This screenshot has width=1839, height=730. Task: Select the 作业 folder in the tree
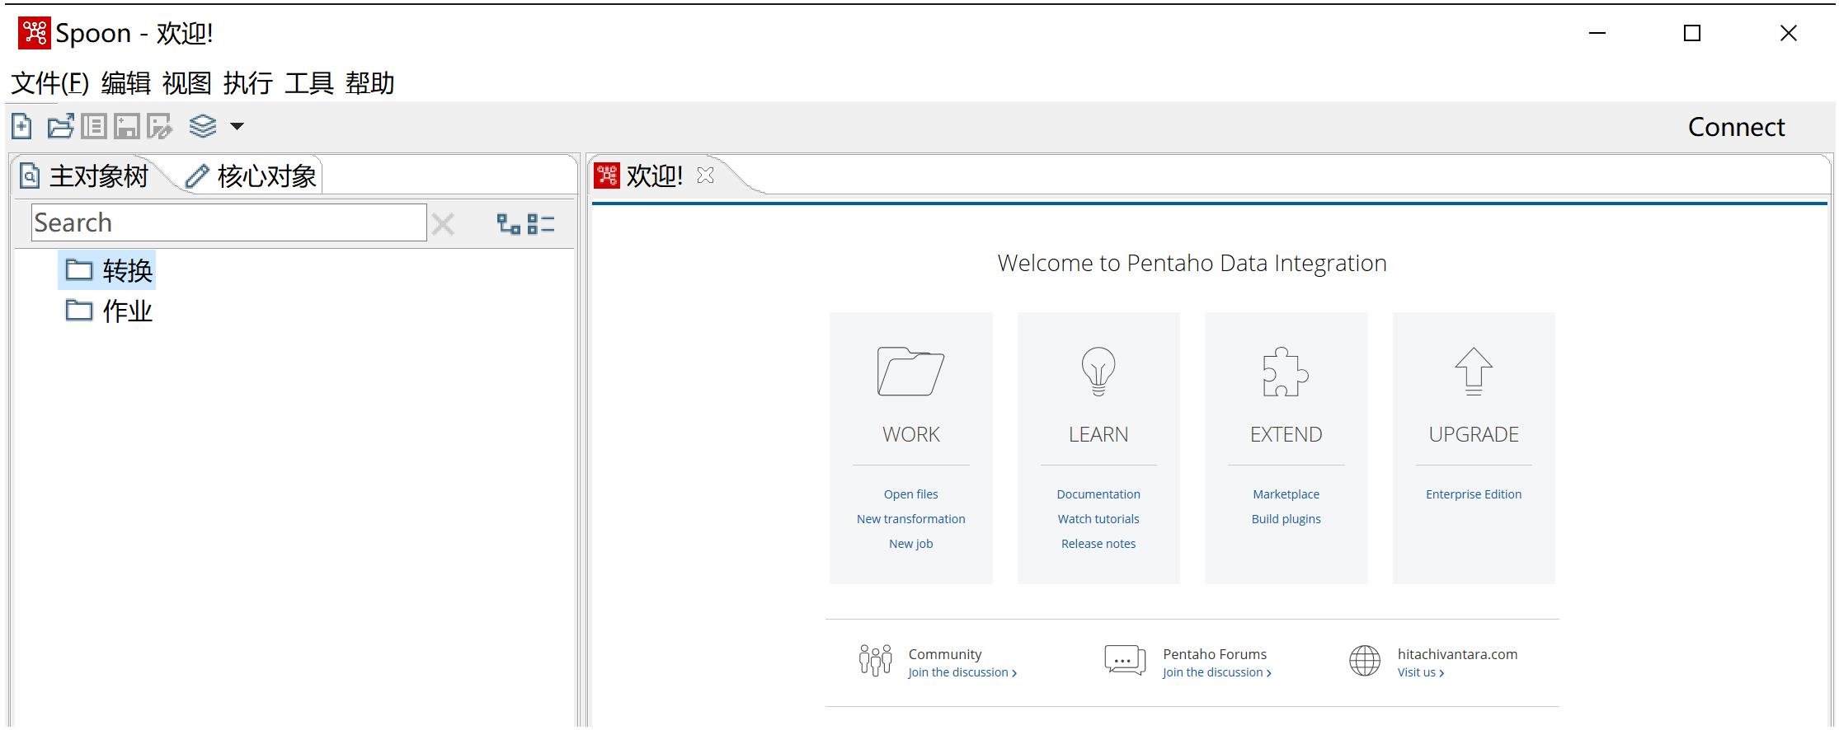[108, 311]
